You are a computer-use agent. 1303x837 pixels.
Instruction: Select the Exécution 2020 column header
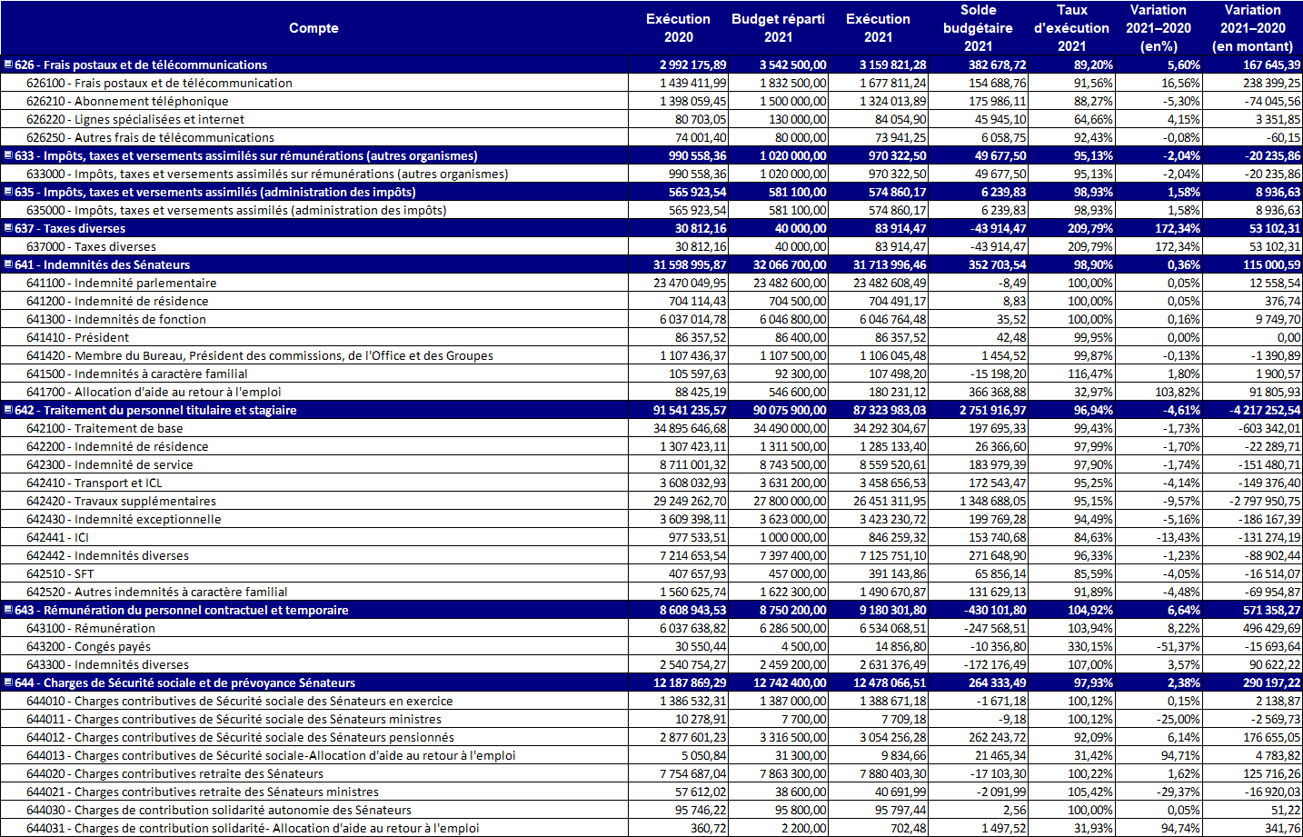pyautogui.click(x=678, y=28)
